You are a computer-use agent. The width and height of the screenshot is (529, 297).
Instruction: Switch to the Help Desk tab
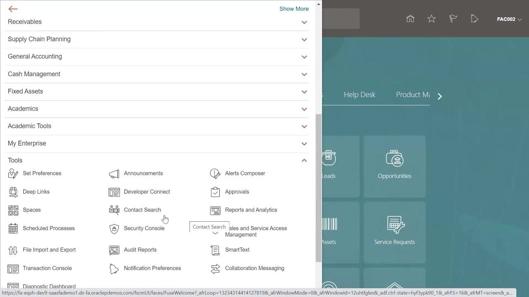tap(360, 94)
